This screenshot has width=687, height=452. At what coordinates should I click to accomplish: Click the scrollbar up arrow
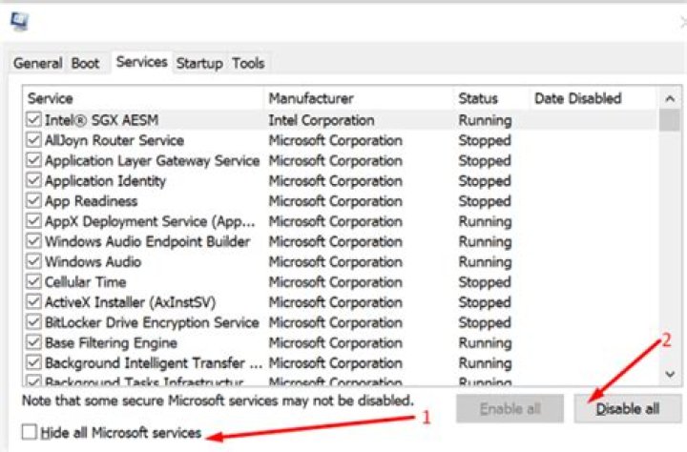click(x=670, y=99)
